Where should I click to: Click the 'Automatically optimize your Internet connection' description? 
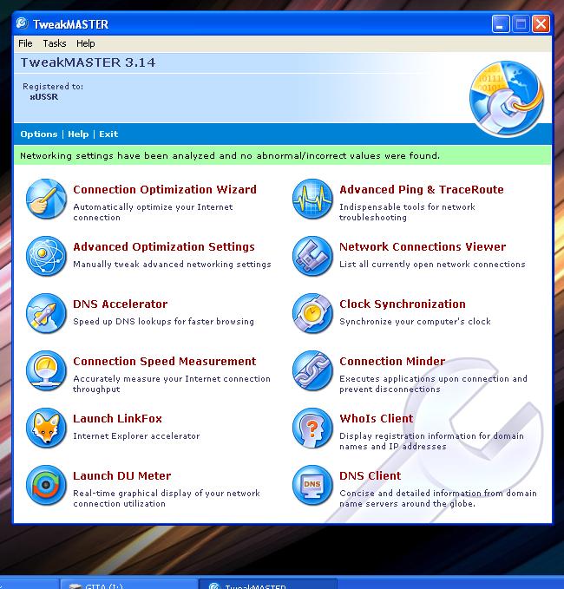point(153,213)
